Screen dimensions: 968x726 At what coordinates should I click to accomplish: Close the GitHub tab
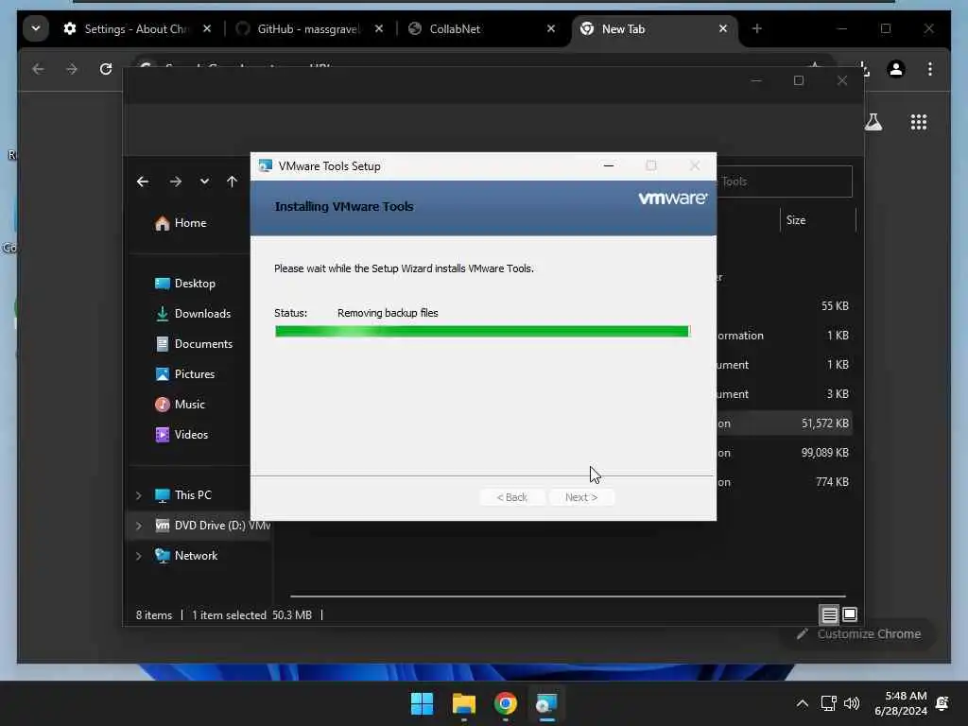[378, 29]
